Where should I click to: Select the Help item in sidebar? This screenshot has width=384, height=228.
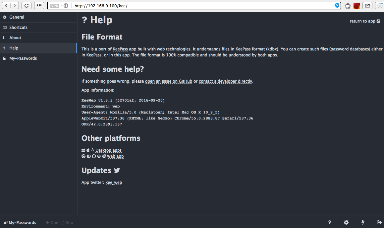[x=38, y=48]
